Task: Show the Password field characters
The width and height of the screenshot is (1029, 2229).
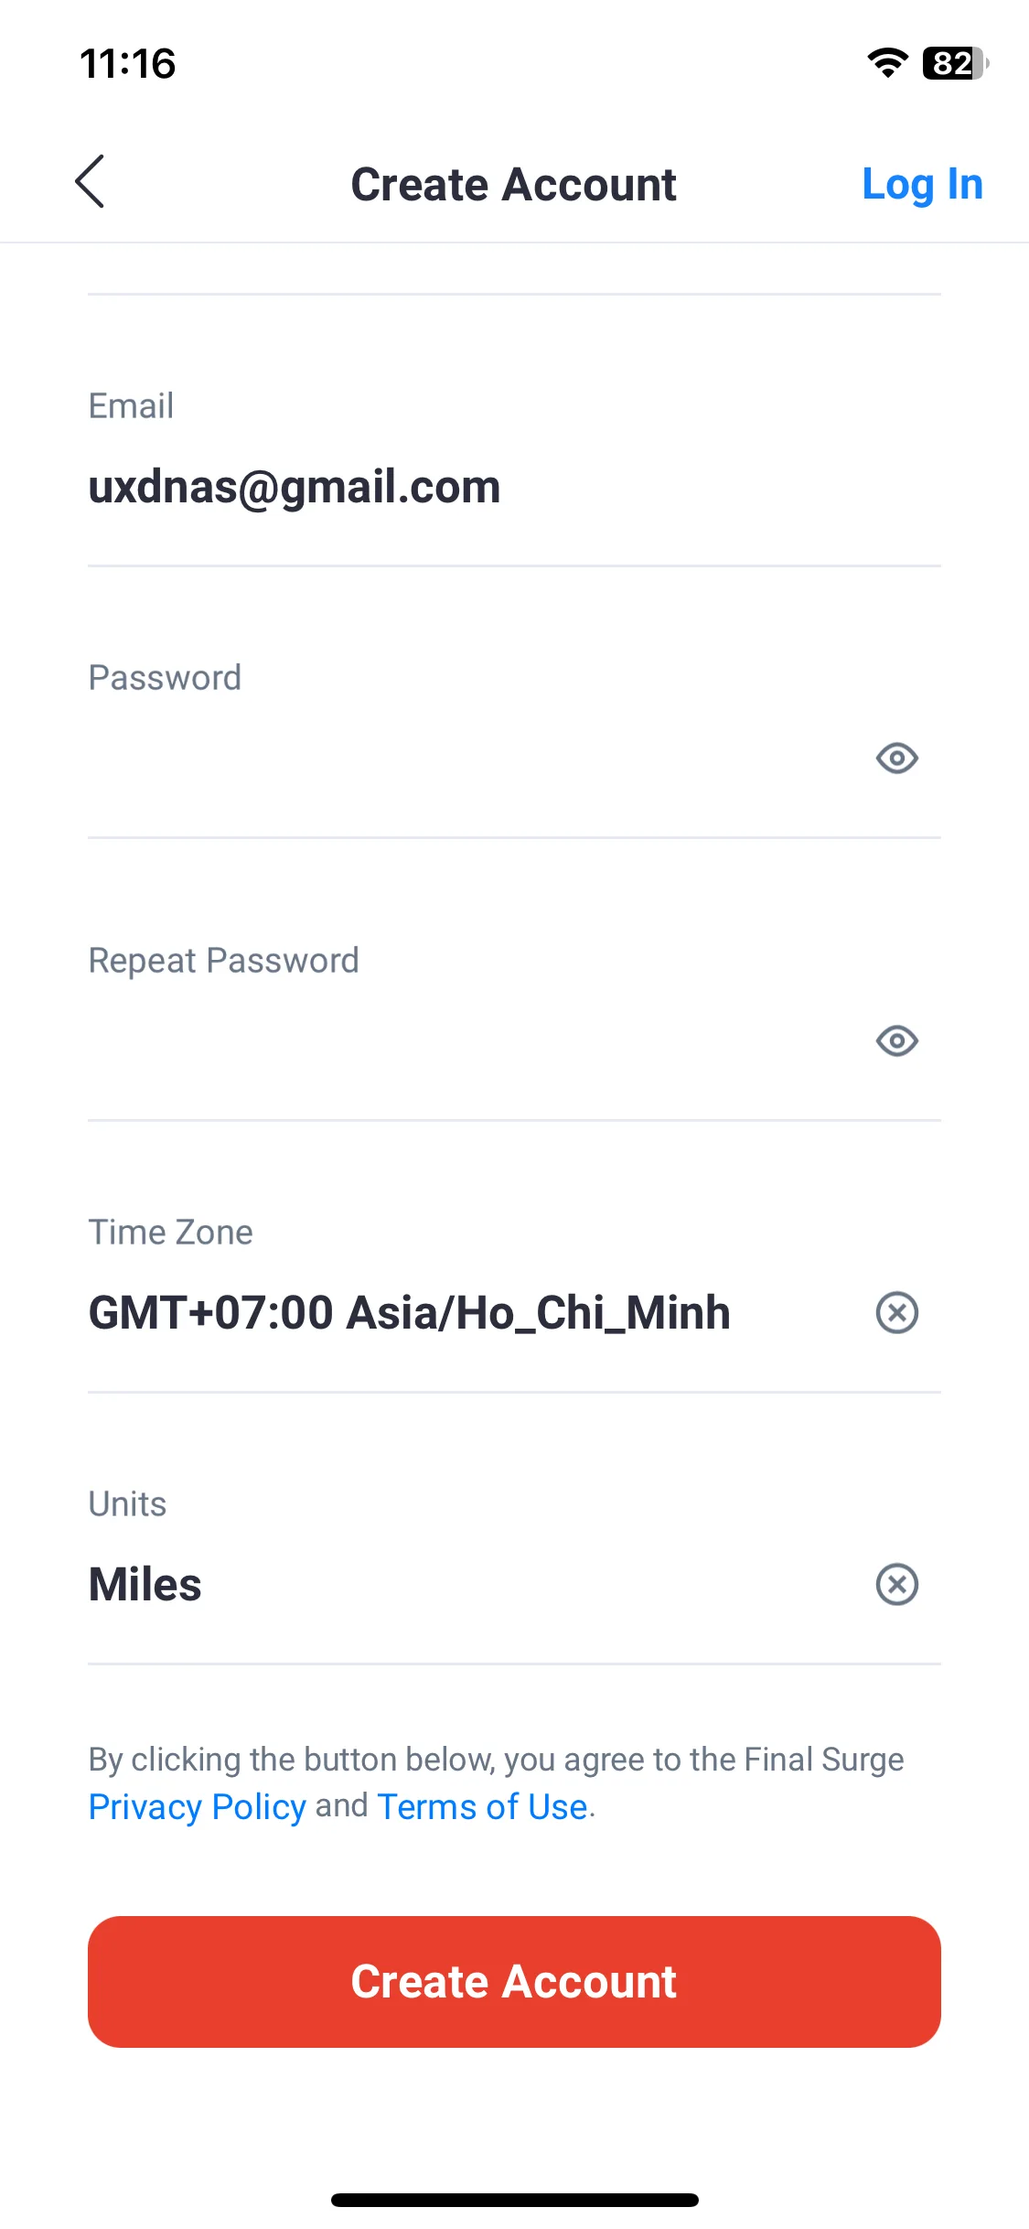Action: coord(896,758)
